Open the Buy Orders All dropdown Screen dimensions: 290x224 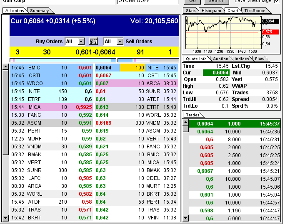coord(75,42)
